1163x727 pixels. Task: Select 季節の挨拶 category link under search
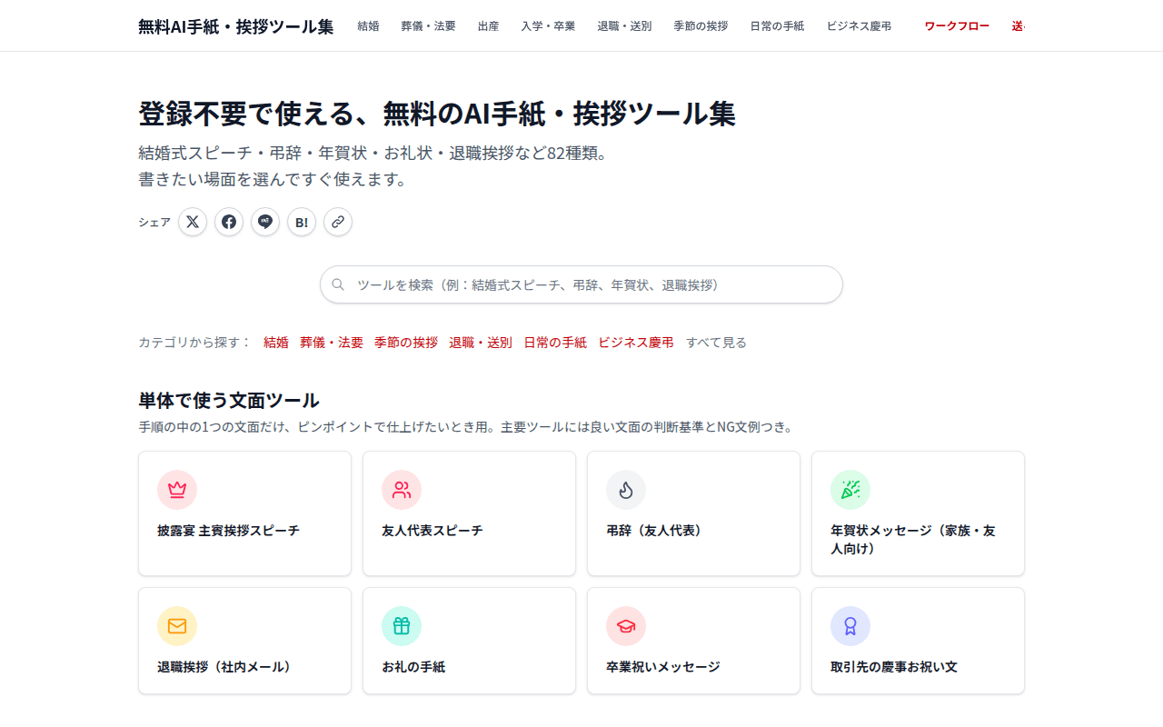(406, 343)
